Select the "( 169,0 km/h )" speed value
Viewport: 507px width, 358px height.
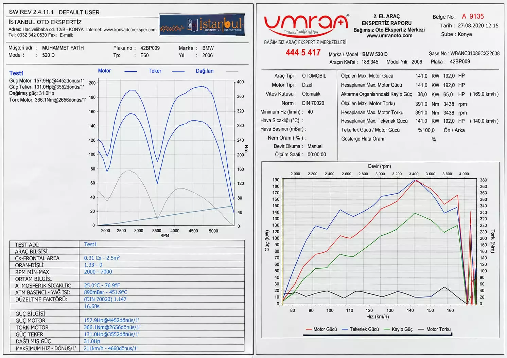[484, 94]
